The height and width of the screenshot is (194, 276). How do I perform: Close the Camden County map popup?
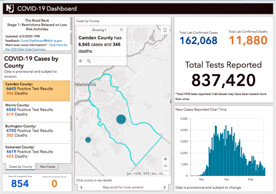tap(121, 29)
